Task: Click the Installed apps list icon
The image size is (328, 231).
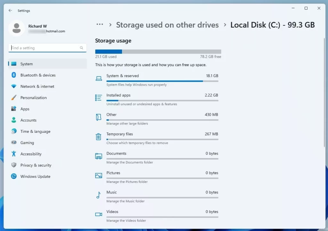Action: (99, 98)
